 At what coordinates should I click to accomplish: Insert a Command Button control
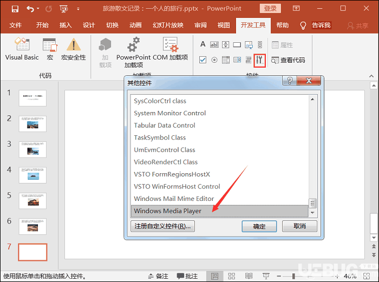(x=237, y=45)
